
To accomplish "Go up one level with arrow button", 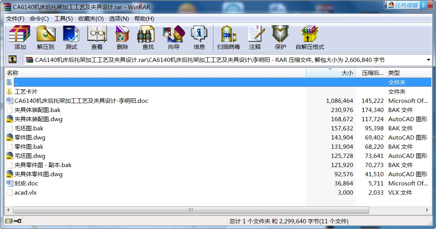I will pyautogui.click(x=13, y=59).
